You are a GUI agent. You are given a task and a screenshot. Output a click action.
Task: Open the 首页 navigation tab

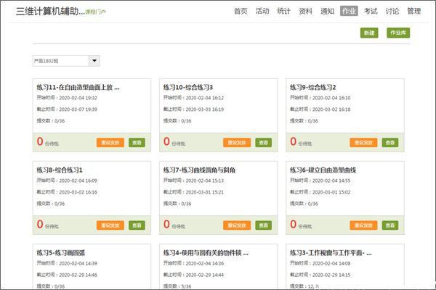point(241,11)
